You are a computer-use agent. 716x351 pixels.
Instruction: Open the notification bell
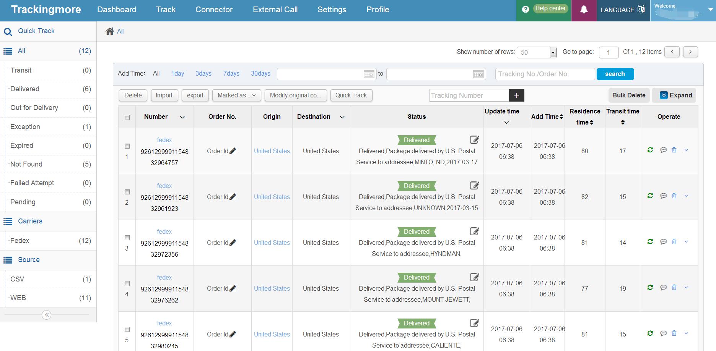[584, 10]
